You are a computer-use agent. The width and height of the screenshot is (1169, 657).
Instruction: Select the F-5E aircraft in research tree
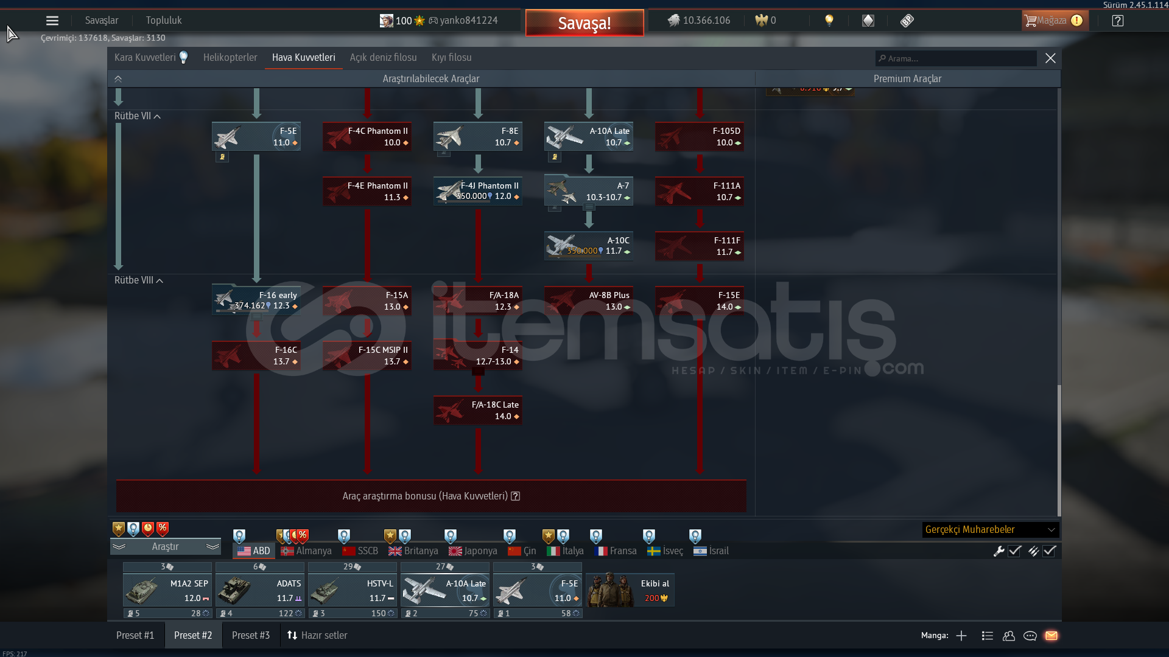pos(256,137)
